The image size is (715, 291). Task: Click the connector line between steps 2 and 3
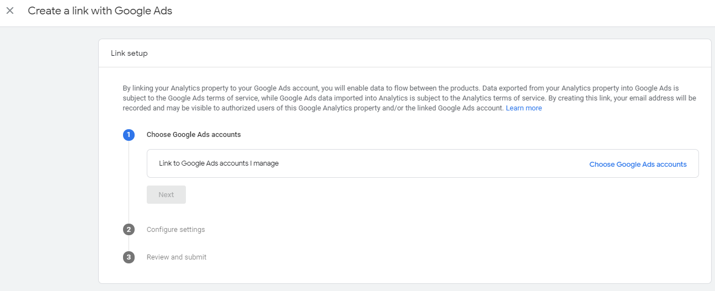129,244
